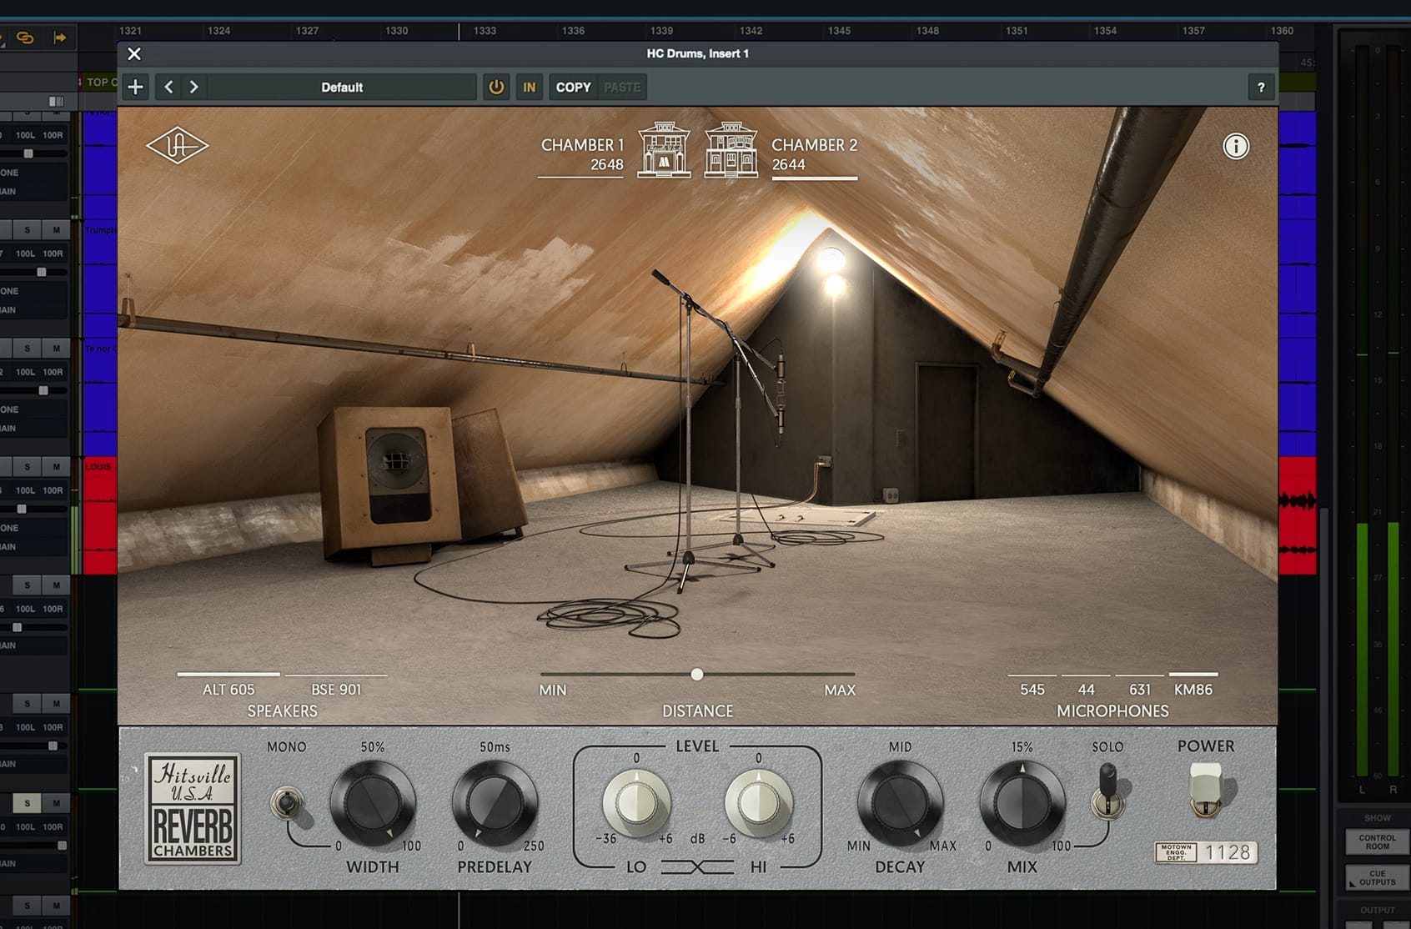The height and width of the screenshot is (929, 1411).
Task: Click the PASTE settings button
Action: pos(622,87)
